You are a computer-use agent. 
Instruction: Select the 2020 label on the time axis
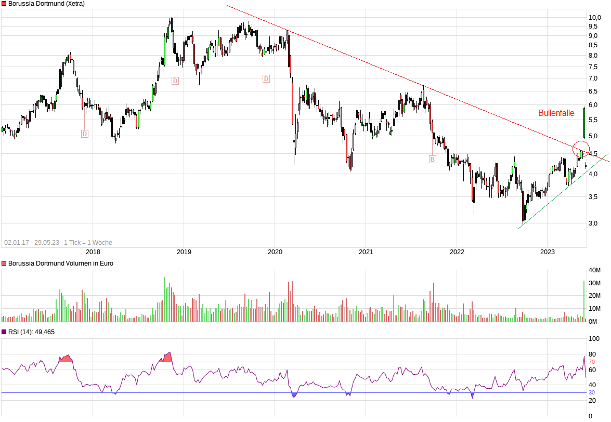coord(275,252)
